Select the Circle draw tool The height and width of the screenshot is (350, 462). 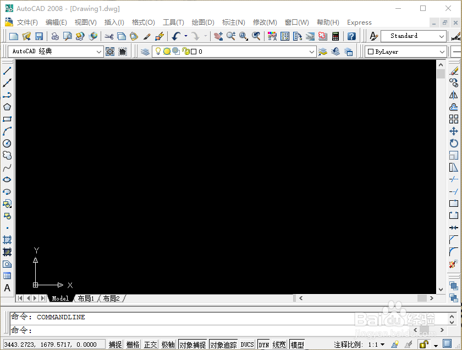(x=7, y=143)
